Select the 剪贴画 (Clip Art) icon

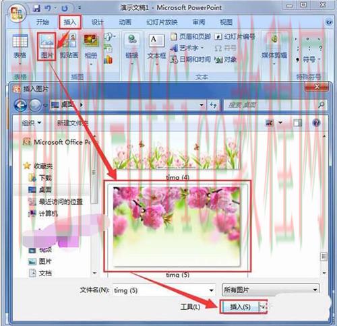point(69,46)
